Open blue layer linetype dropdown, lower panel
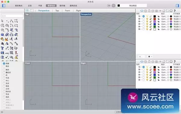This screenshot has width=181, height=114. 165,75
